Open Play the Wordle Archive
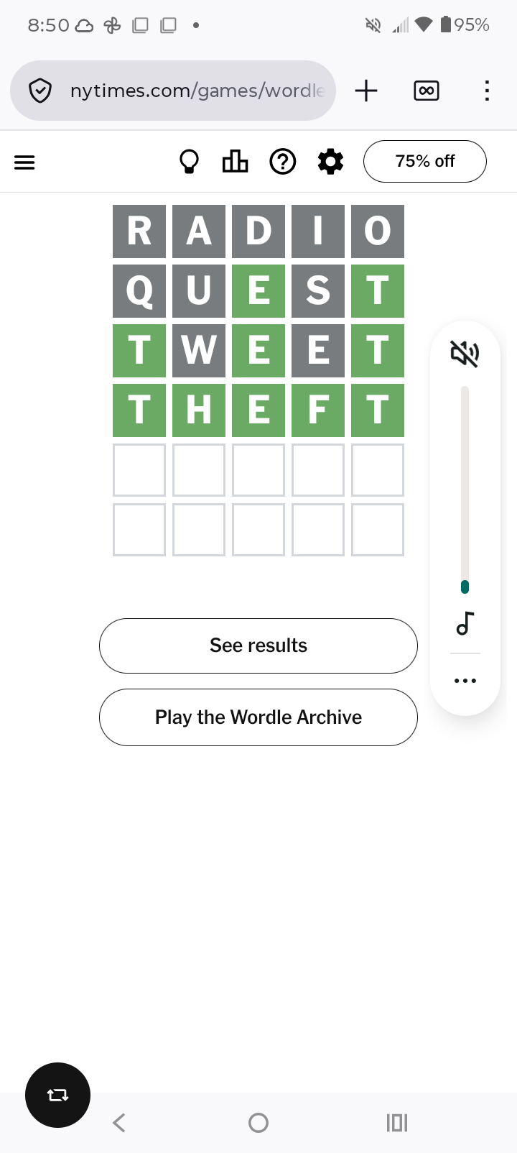Image resolution: width=517 pixels, height=1153 pixels. [x=258, y=717]
